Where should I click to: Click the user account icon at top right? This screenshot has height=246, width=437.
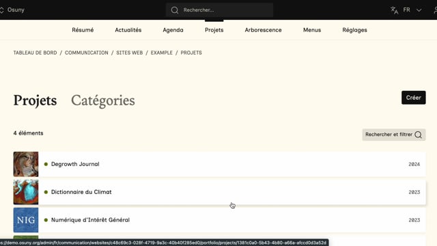tap(435, 10)
